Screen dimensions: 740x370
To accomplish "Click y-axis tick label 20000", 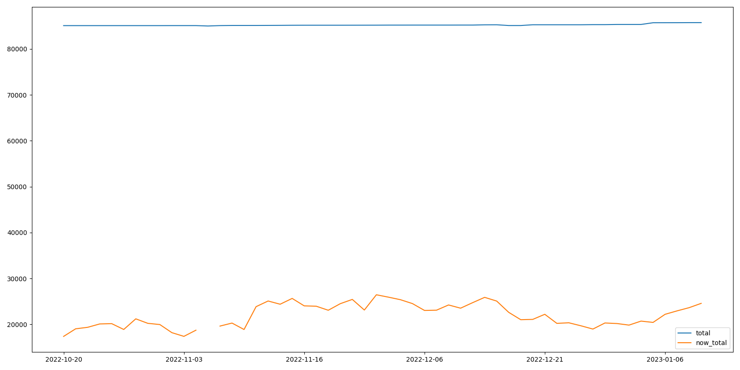I will pos(18,325).
